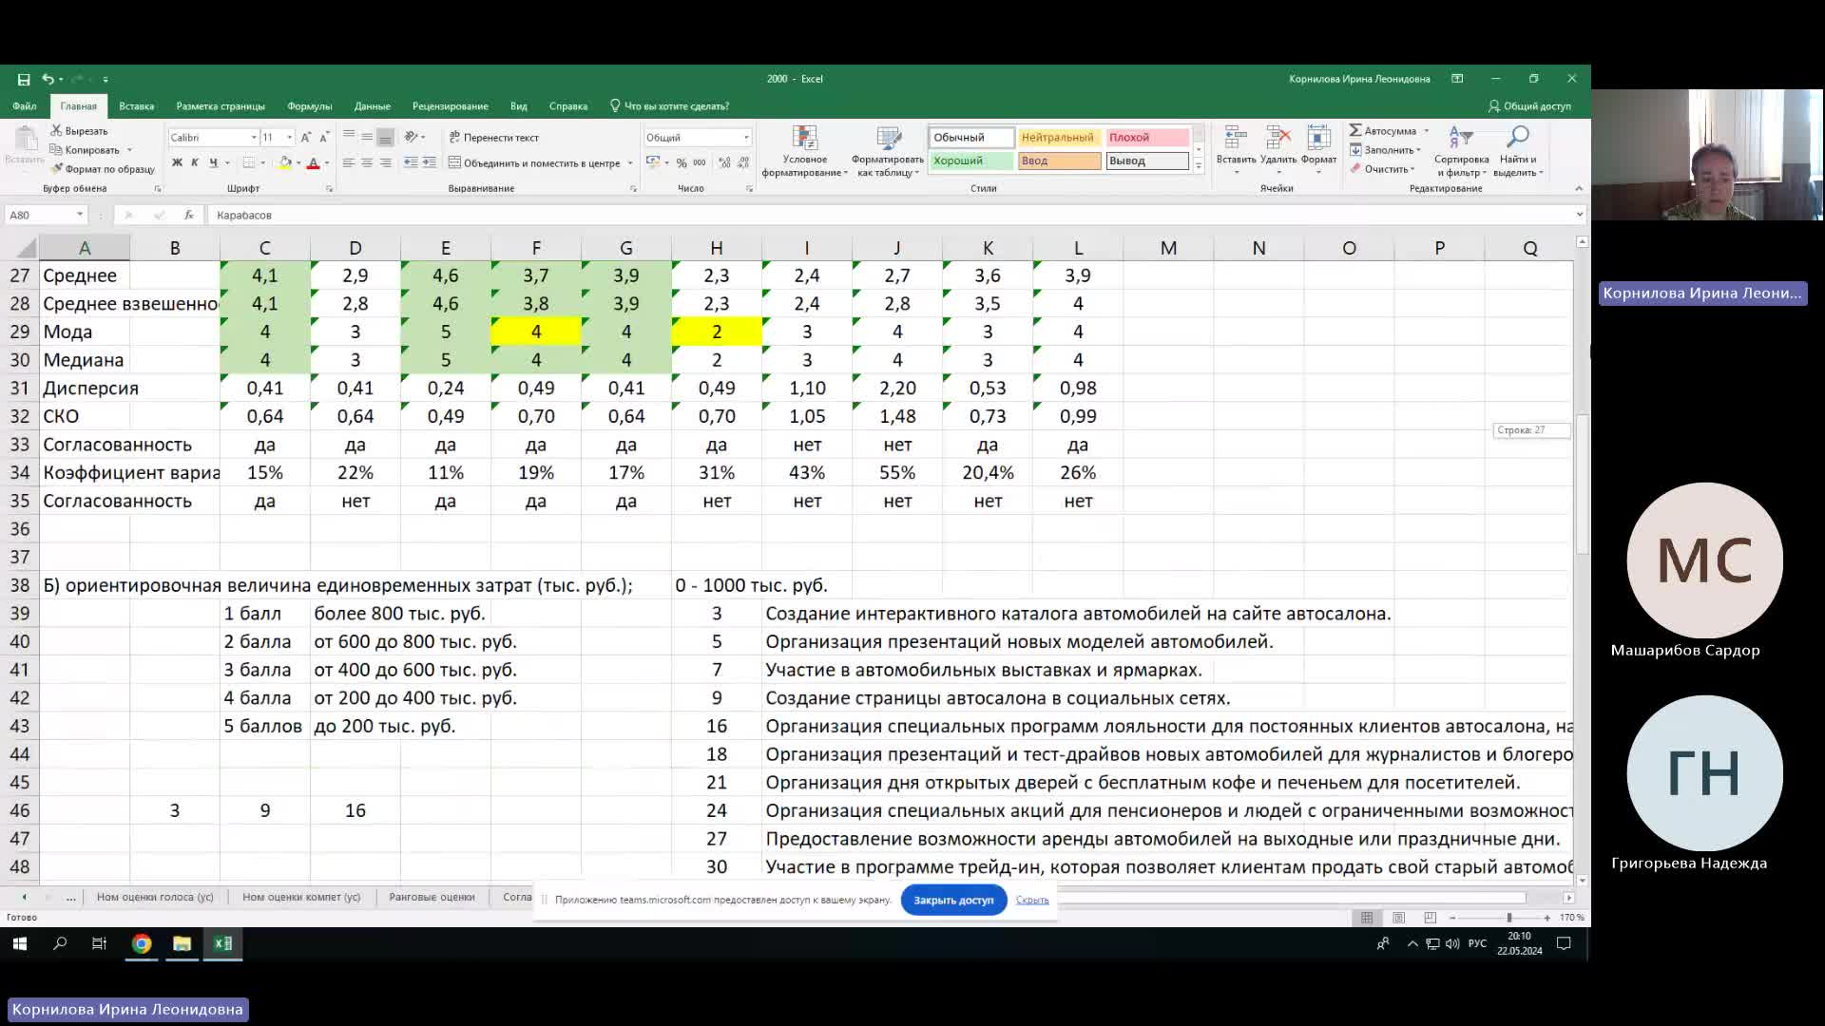This screenshot has height=1026, width=1825.
Task: Switch to Normal view in status bar
Action: pyautogui.click(x=1367, y=918)
